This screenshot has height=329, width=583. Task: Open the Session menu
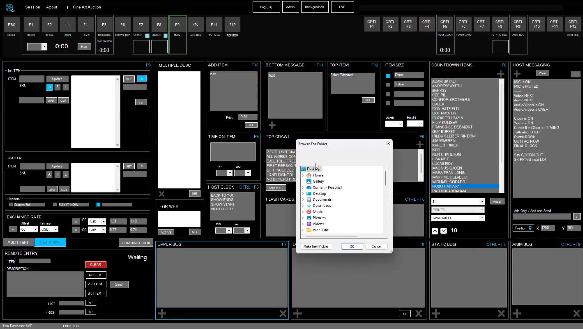(32, 7)
